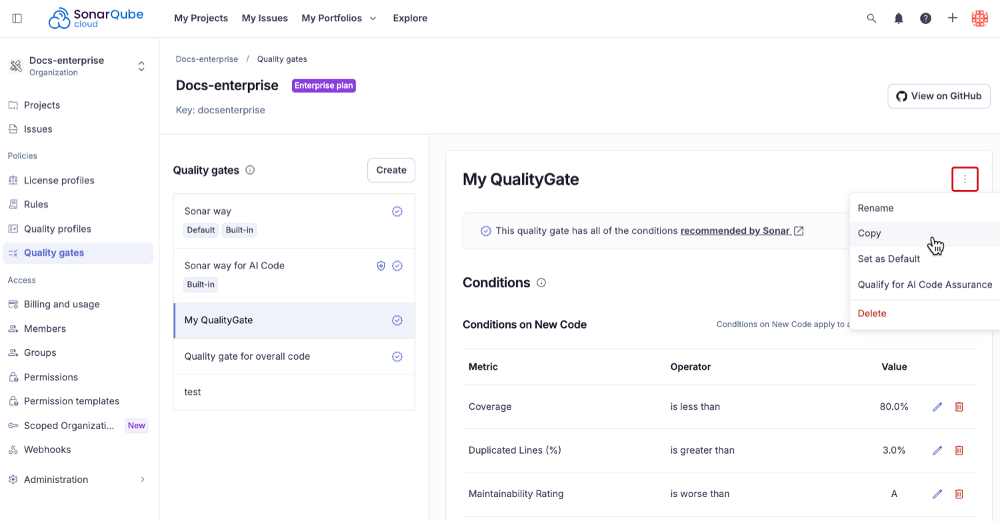Choose Qualify for AI Code Assurance
Viewport: 1000px width, 521px height.
925,284
